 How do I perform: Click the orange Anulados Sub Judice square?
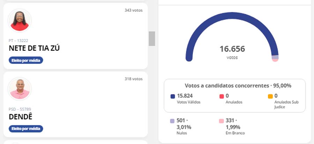pyautogui.click(x=270, y=96)
